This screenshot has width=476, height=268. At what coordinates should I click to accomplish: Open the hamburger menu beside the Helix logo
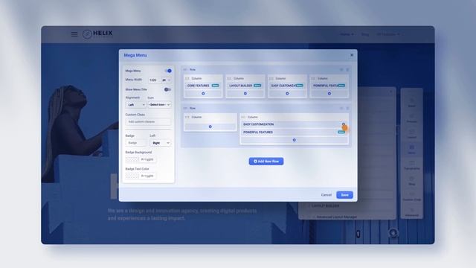click(74, 34)
